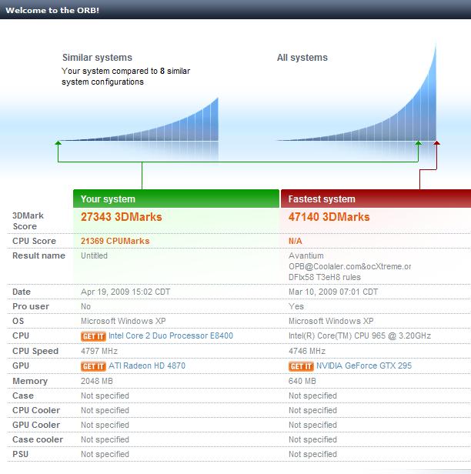The width and height of the screenshot is (471, 474).
Task: Select the date Apr 19, 2009 15:02 CDT
Action: point(125,292)
